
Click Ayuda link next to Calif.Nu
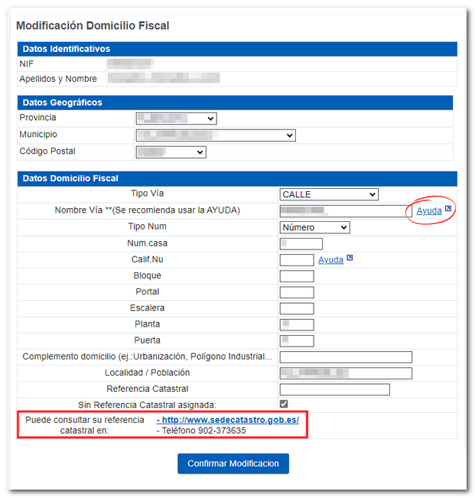[330, 260]
